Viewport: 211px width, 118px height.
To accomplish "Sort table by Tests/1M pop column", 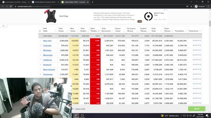I will 168,30.
